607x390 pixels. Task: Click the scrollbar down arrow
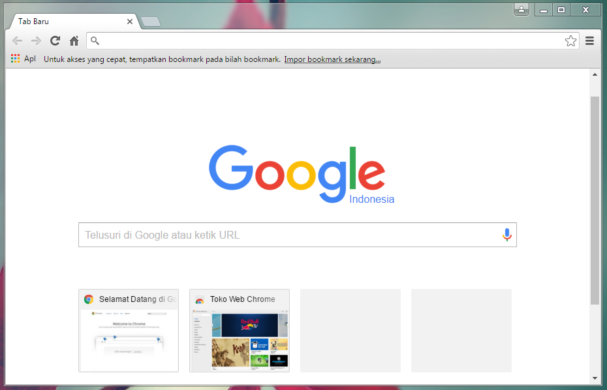[595, 378]
